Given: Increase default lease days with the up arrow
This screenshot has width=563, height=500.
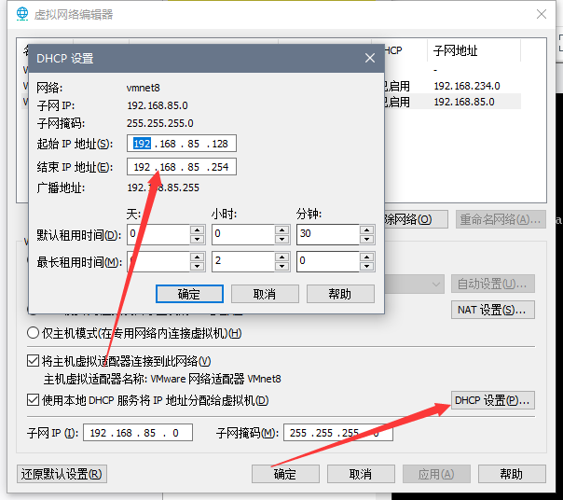Looking at the screenshot, I should point(197,229).
